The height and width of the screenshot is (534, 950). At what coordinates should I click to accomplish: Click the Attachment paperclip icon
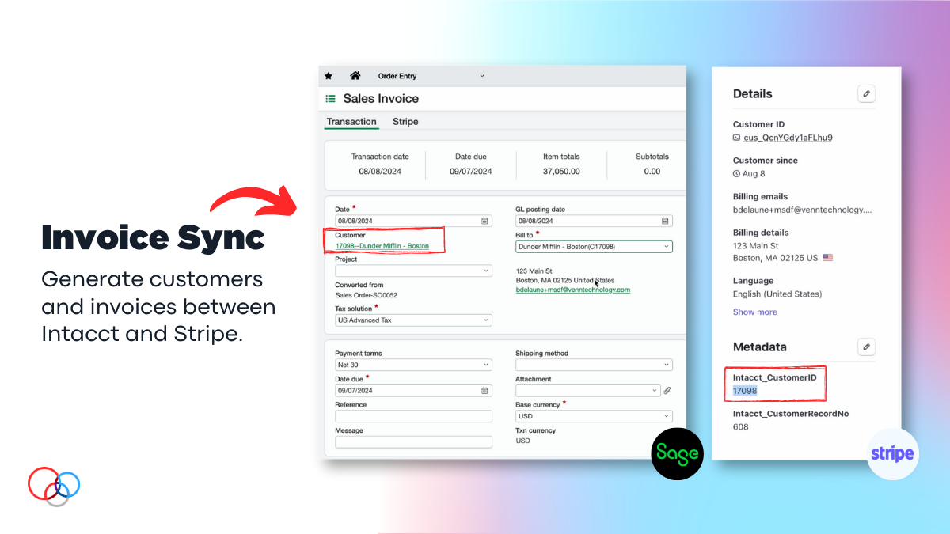(667, 391)
